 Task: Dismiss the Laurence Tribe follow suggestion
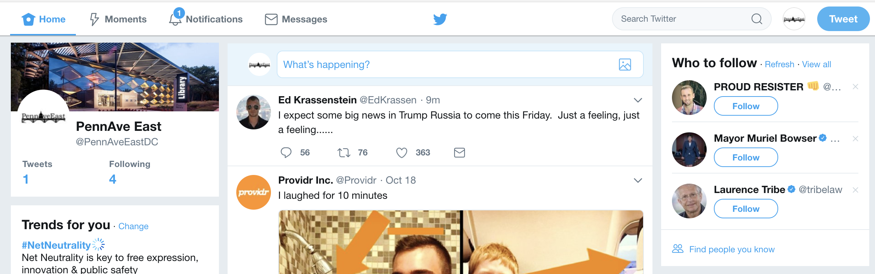coord(855,190)
